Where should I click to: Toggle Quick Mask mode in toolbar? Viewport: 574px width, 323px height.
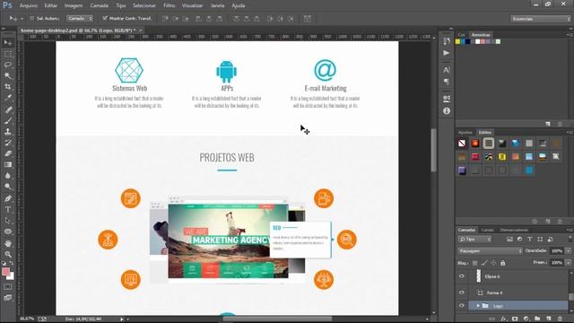[x=8, y=287]
